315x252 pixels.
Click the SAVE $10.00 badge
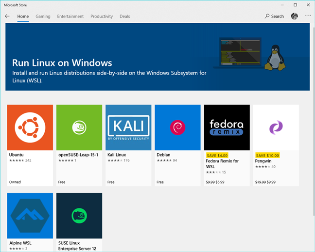click(267, 156)
